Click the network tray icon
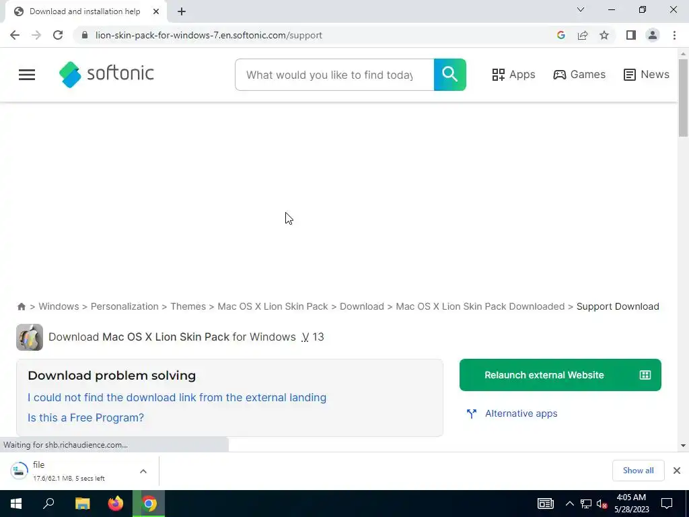This screenshot has width=689, height=517. click(586, 504)
